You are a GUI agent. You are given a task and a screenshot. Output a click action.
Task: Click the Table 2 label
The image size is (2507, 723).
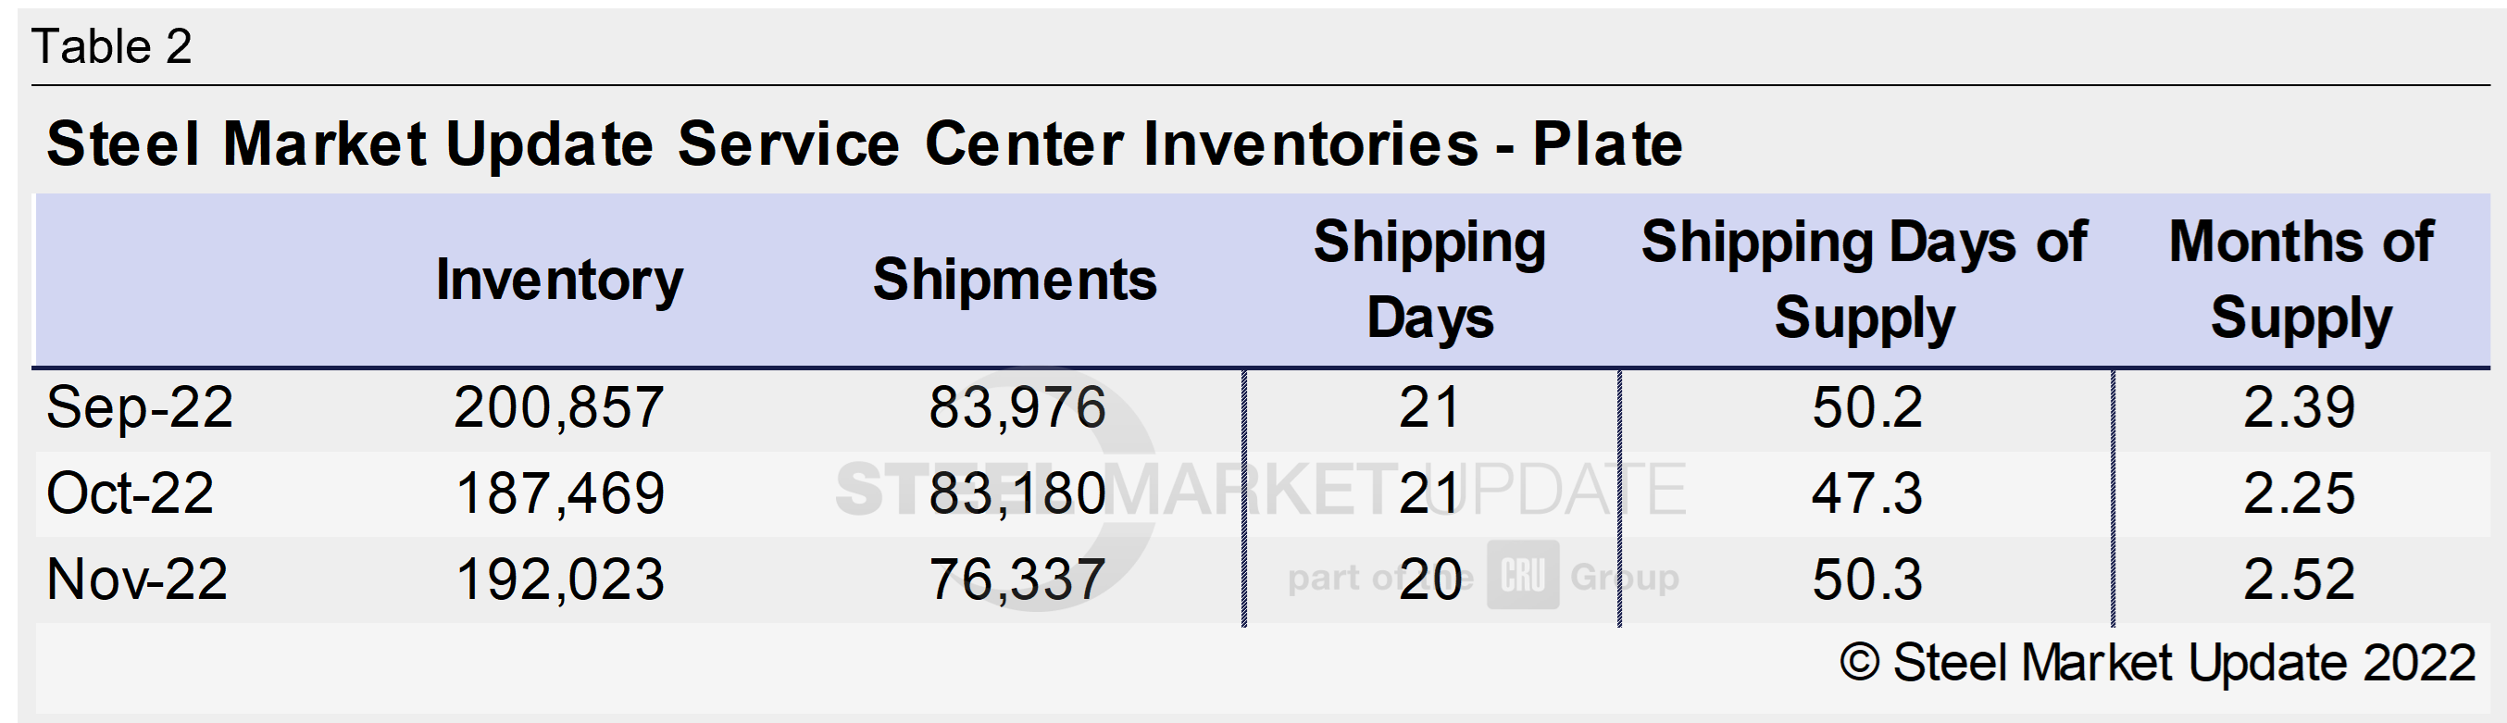pos(112,46)
